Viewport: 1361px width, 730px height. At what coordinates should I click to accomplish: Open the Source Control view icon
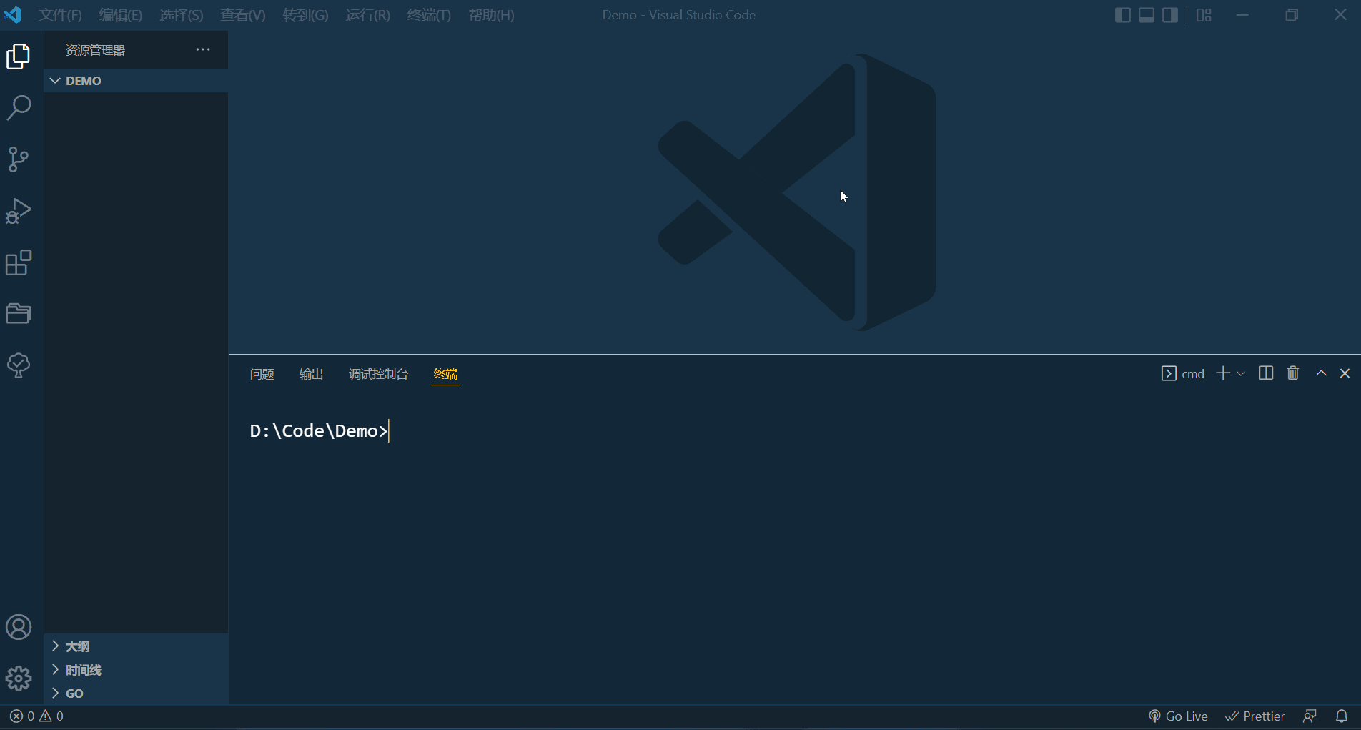[19, 159]
